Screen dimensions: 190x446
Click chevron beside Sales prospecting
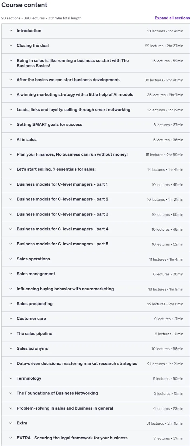coord(11,304)
